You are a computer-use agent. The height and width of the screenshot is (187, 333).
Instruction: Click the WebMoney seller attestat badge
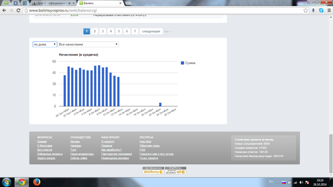[x=175, y=170]
